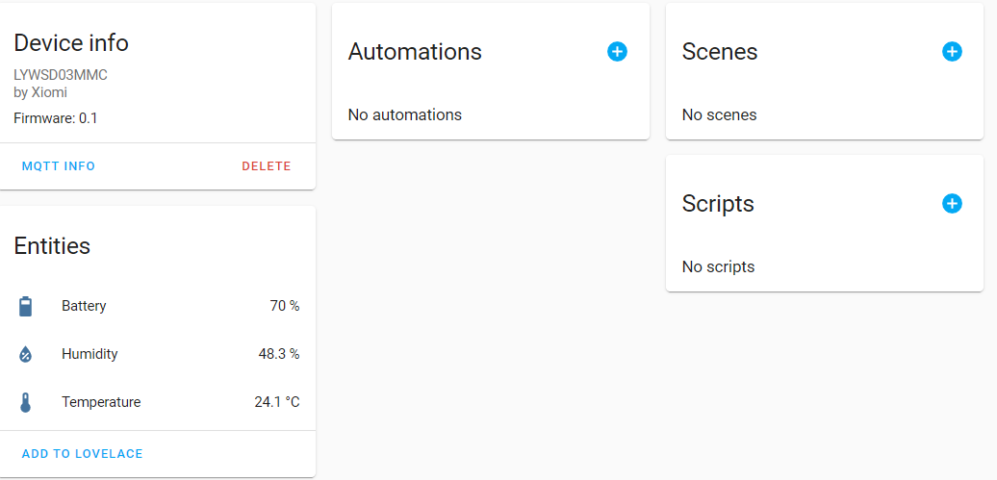Viewport: 997px width, 480px height.
Task: Click the add automation plus icon
Action: coord(617,52)
